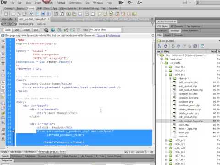Close the dynamically-related files info bar
Screen dimensions: 220x165
153,35
